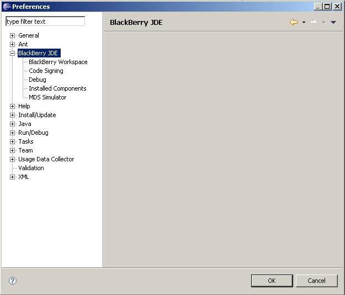This screenshot has width=345, height=295.
Task: Select the MDS Simulator item
Action: click(47, 97)
